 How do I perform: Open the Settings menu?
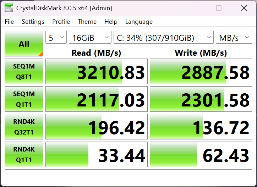coord(33,22)
